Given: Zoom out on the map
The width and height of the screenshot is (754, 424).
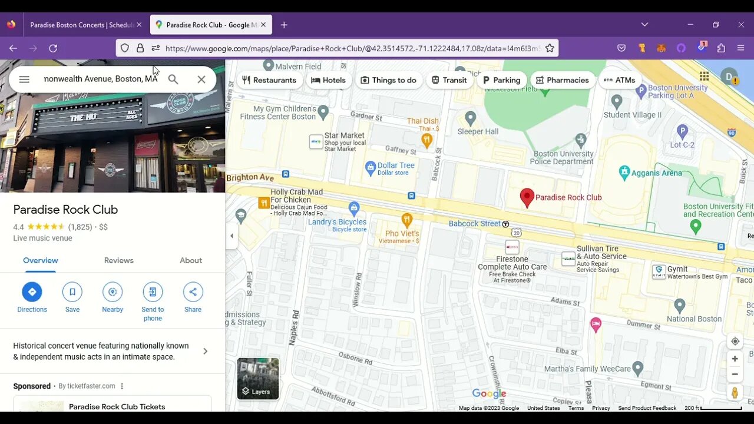Looking at the screenshot, I should click(735, 374).
